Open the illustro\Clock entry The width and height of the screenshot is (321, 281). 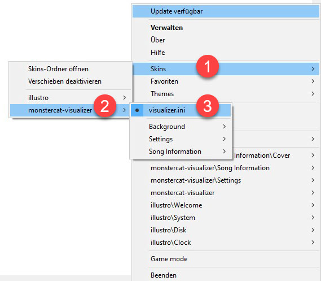pyautogui.click(x=226, y=243)
